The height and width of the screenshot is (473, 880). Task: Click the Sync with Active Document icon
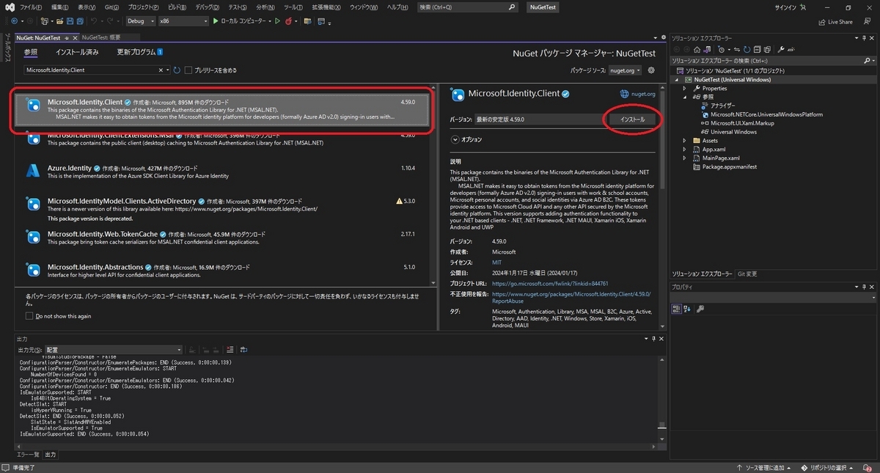tap(737, 50)
